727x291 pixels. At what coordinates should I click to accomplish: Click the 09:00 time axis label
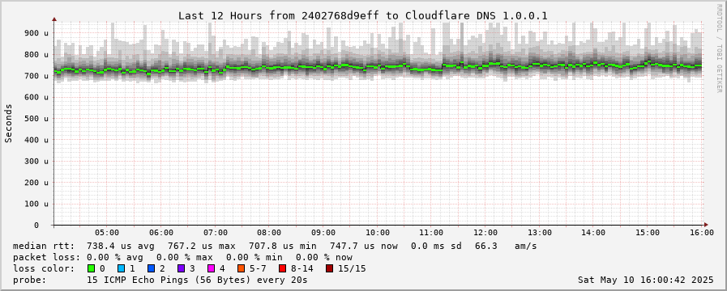323,233
